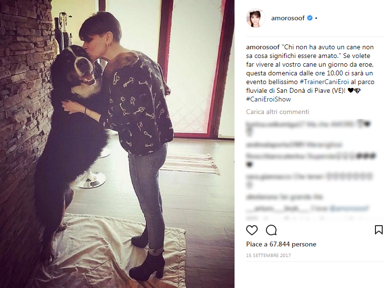Screen dimensions: 388x288
Task: Click the blue @amorosoof mention in comments
Action: 349,208
